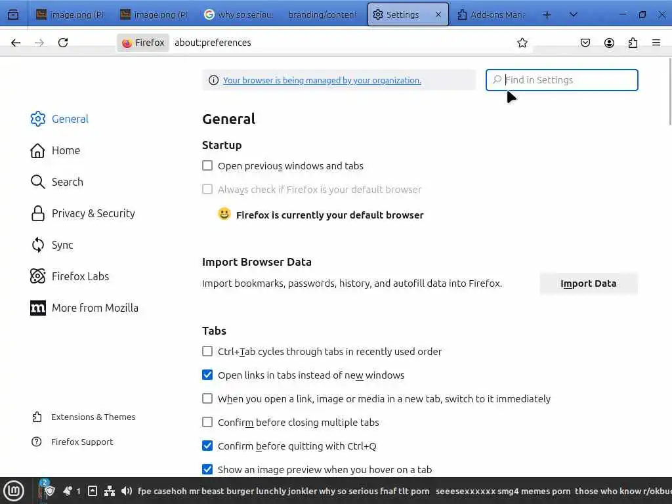Go back with the back arrow

(x=16, y=43)
